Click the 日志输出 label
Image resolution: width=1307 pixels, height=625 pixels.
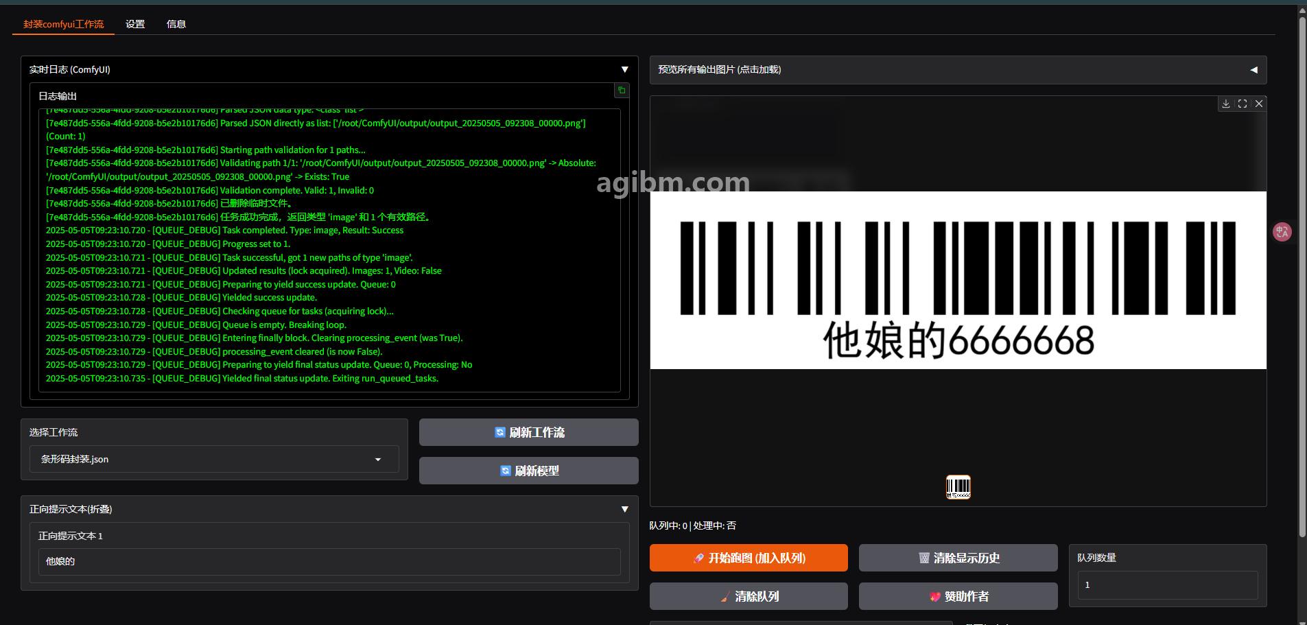[58, 96]
